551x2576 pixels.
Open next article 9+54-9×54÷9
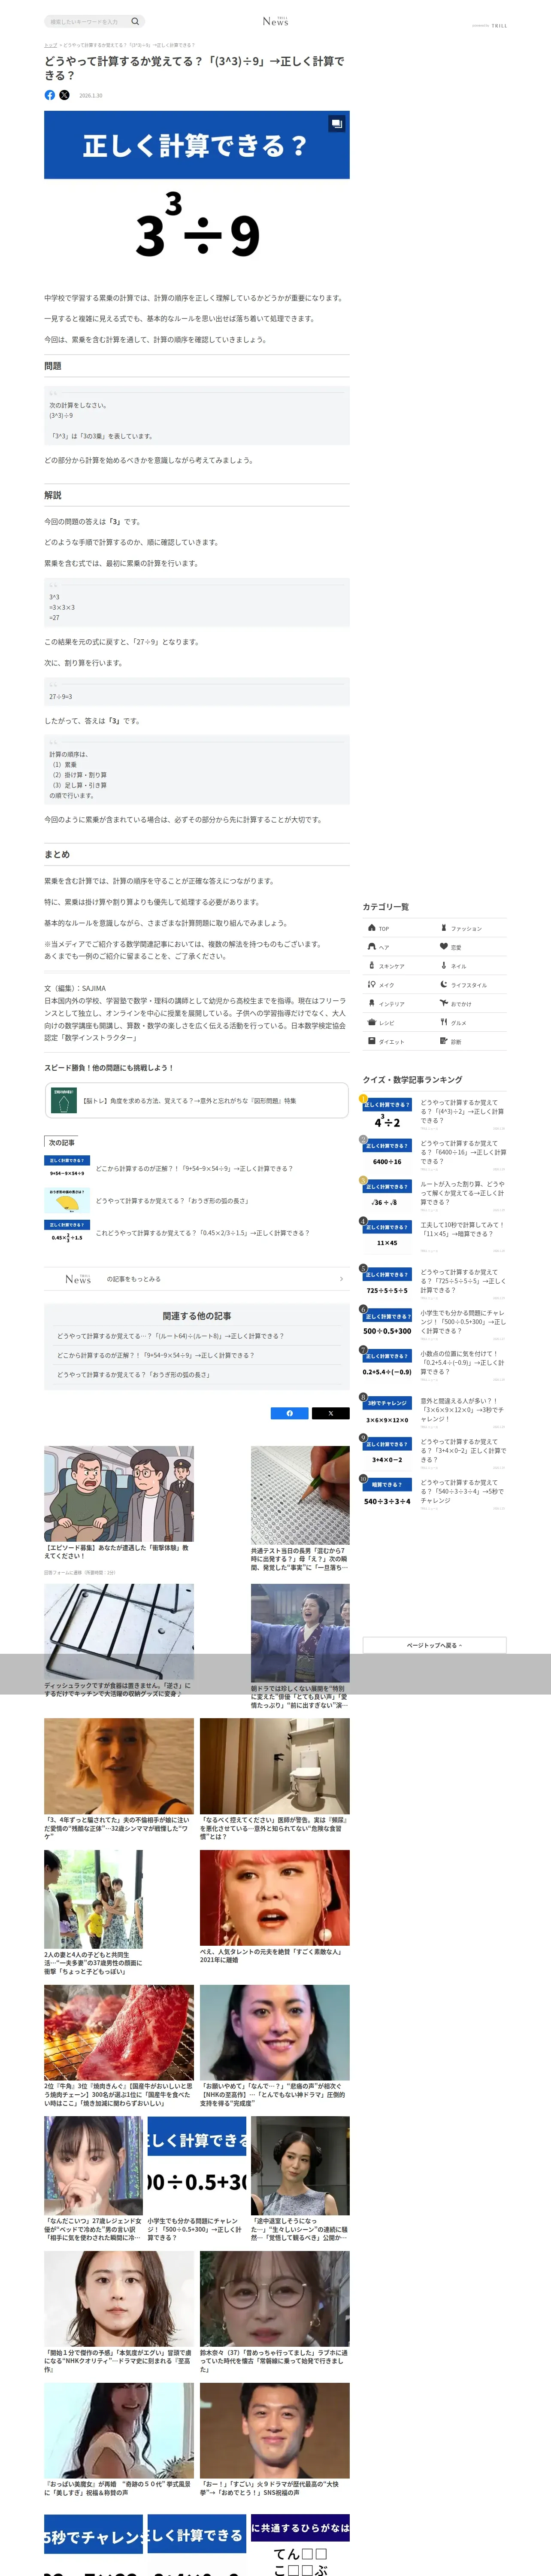(197, 1168)
